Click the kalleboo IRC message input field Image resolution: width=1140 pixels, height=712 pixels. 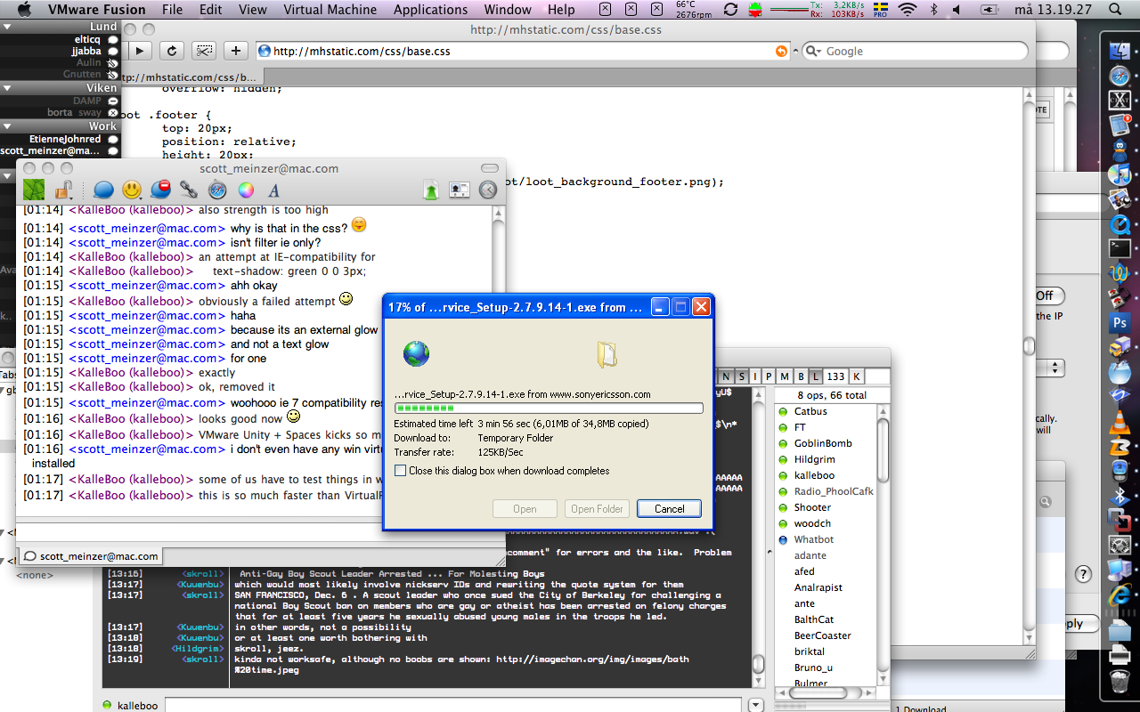pos(452,705)
